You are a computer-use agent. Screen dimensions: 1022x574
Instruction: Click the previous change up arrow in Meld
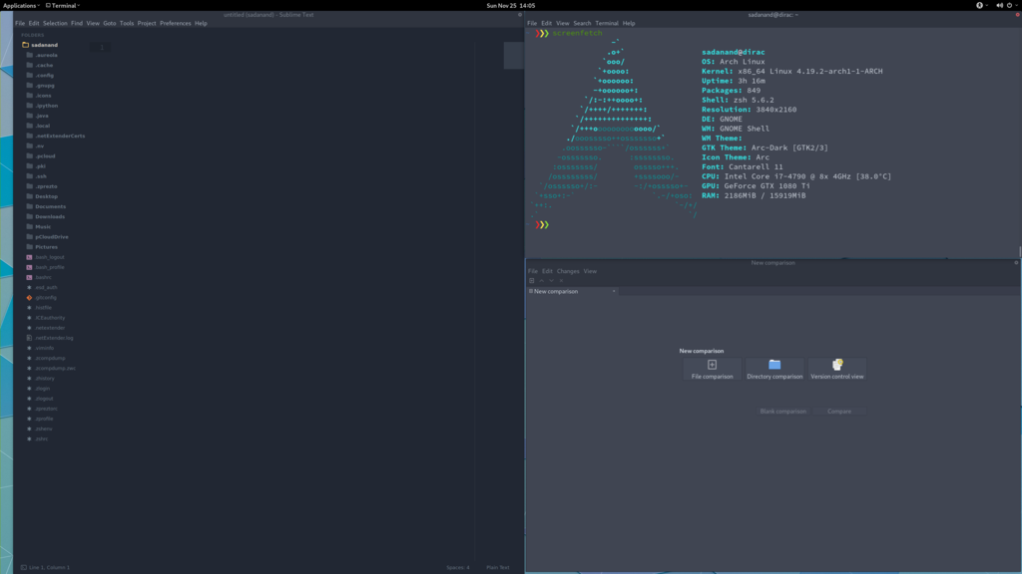pyautogui.click(x=541, y=280)
